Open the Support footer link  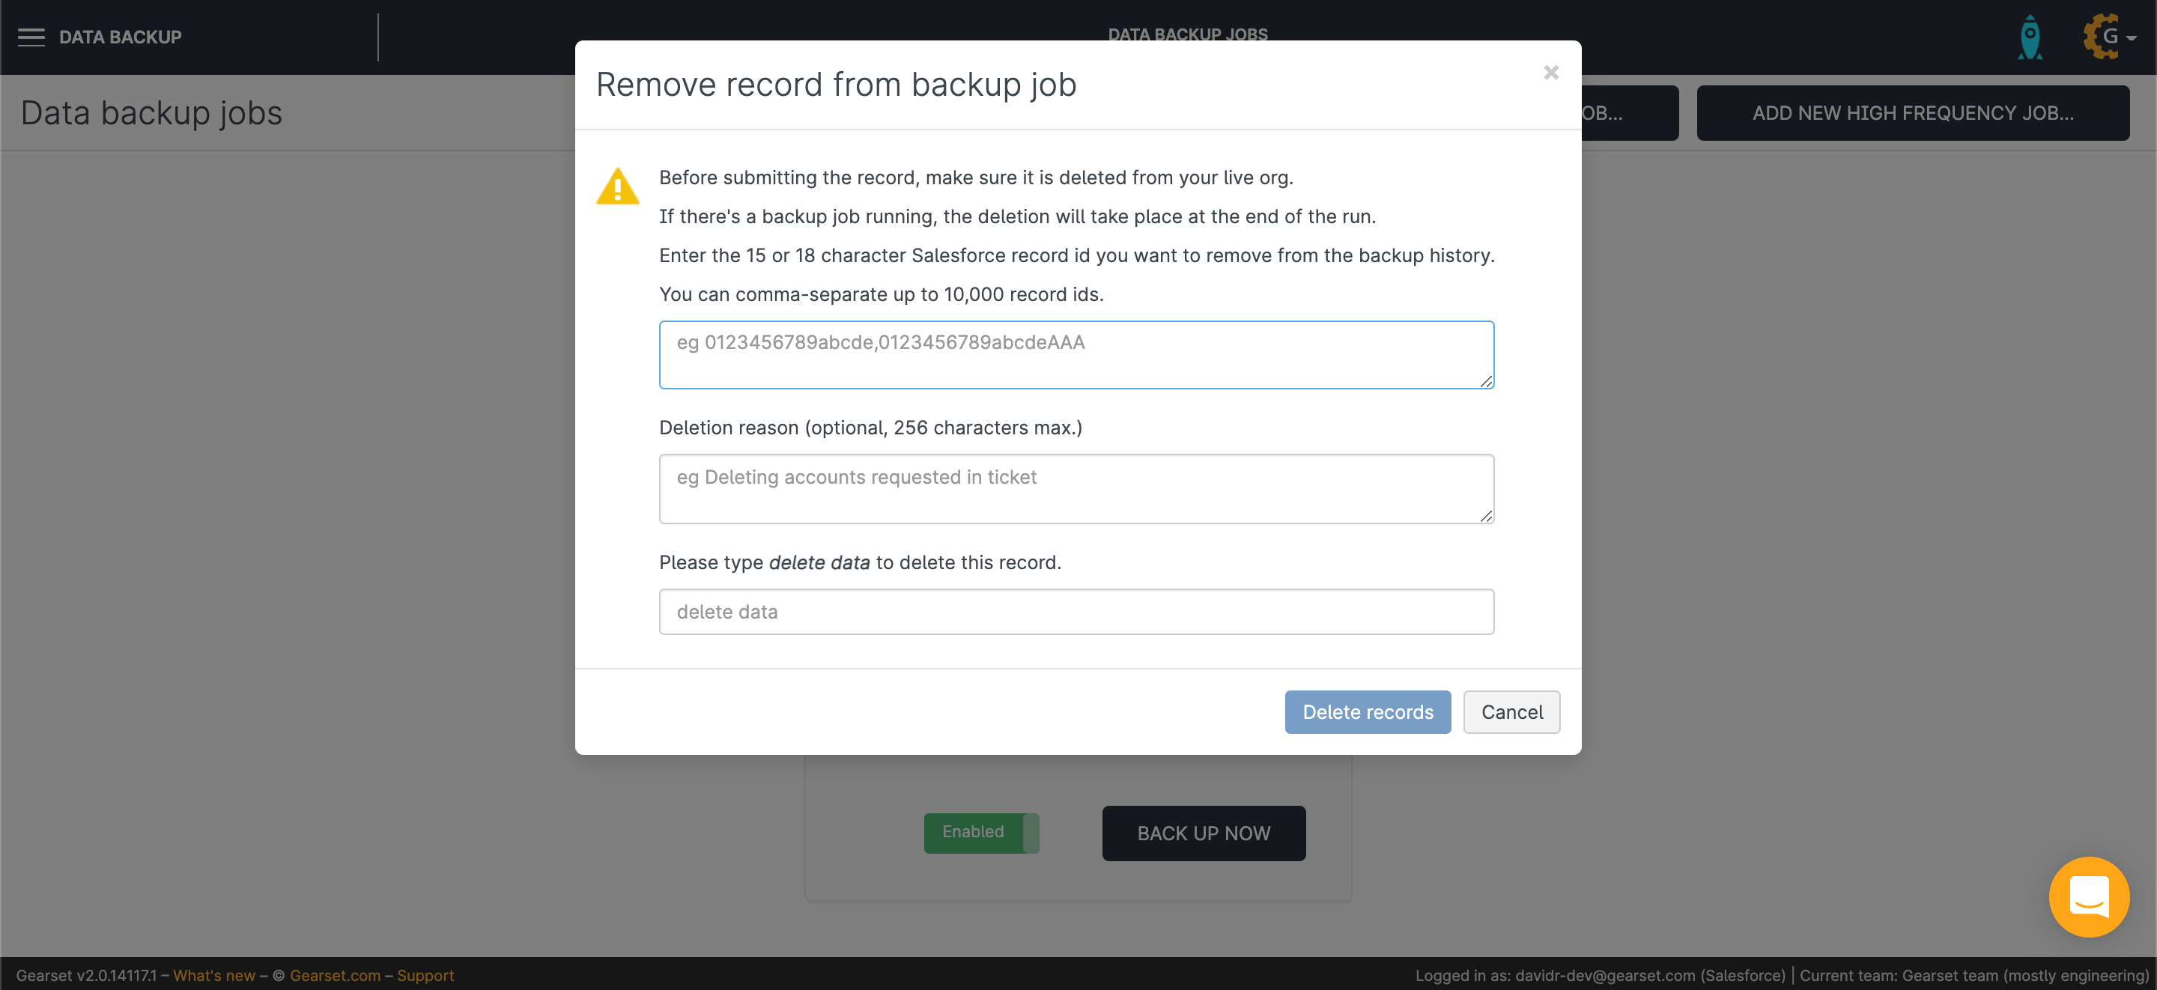[x=425, y=975]
